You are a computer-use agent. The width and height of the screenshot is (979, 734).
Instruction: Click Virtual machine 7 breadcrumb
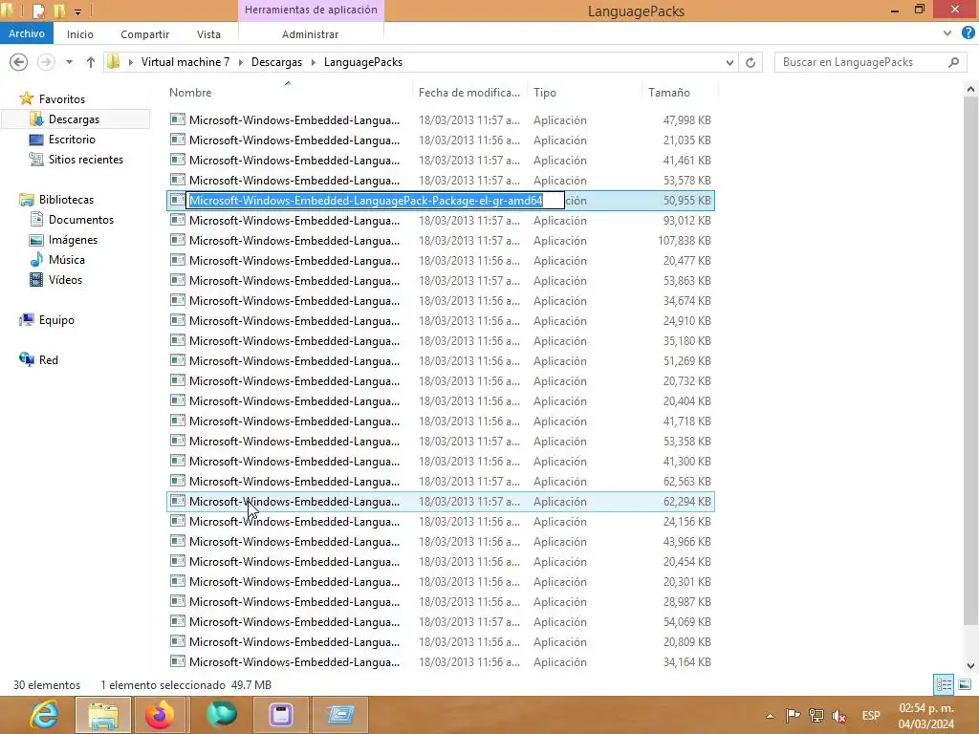185,62
